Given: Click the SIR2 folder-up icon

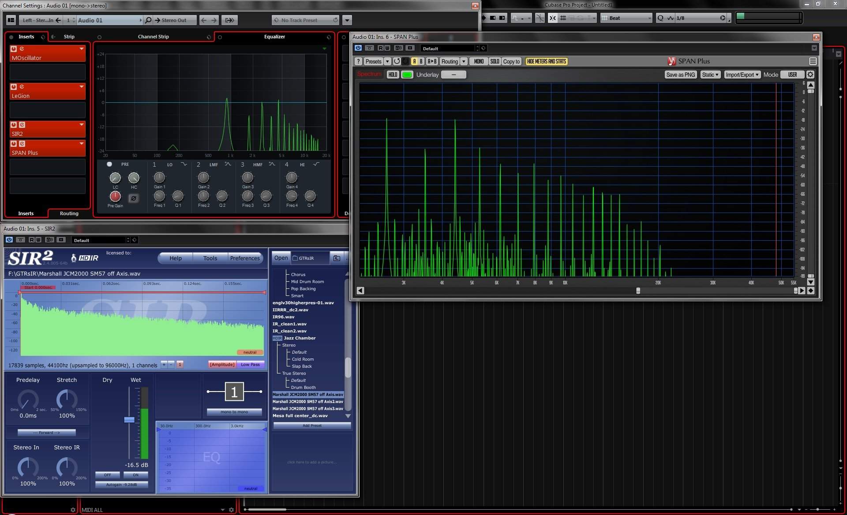Looking at the screenshot, I should click(337, 258).
